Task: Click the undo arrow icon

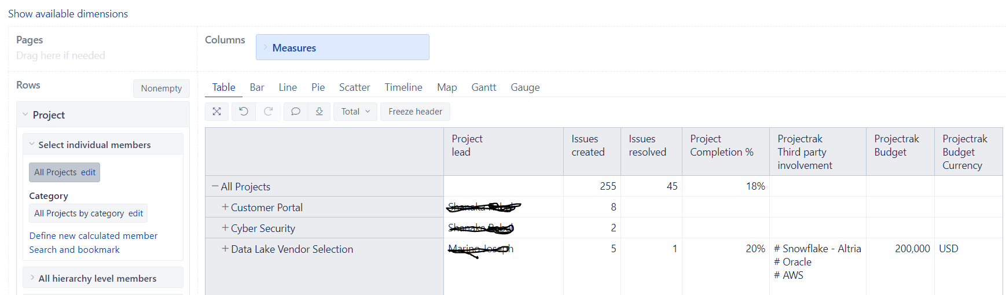Action: click(244, 112)
